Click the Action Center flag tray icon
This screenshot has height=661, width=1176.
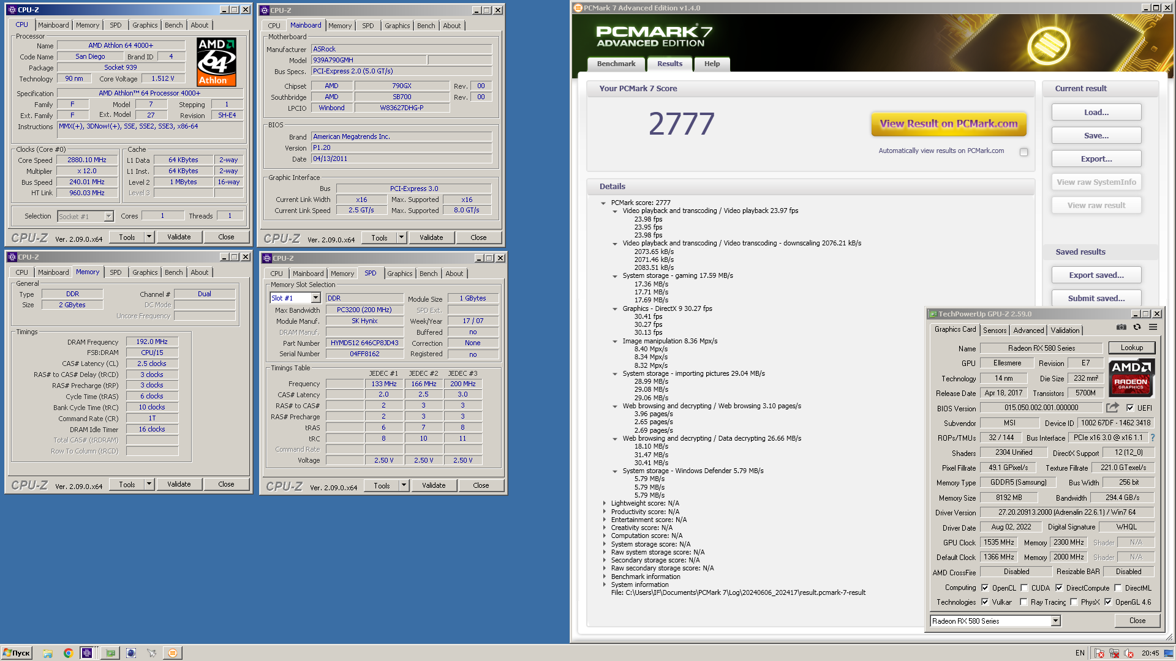click(1099, 653)
